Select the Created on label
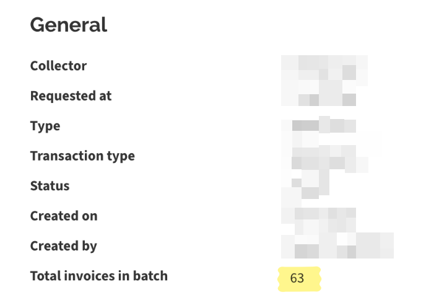 pos(64,216)
